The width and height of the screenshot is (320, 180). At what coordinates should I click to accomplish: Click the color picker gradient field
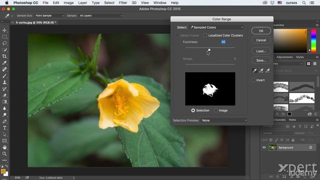click(x=290, y=40)
